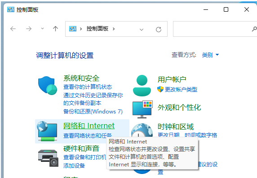Screen dimensions: 257x178
Task: Open 查看网络状态和任务 link
Action: coord(88,135)
